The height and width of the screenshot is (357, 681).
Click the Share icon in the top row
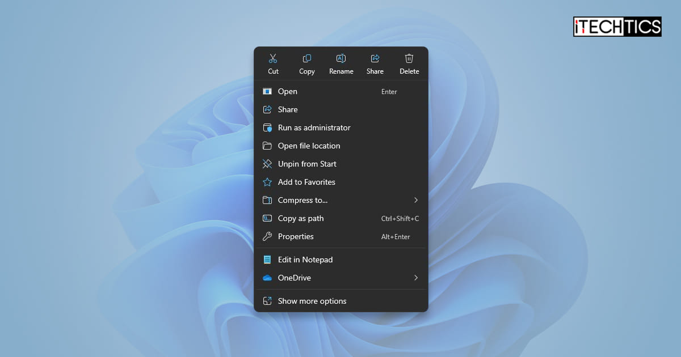[375, 57]
